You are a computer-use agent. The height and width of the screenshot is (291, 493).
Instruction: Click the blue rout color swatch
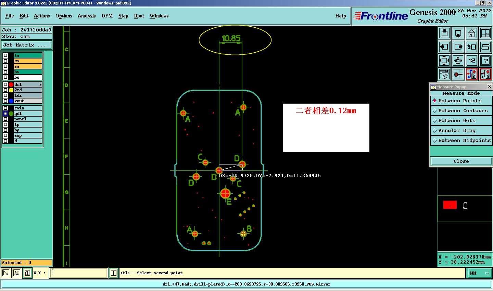pos(11,101)
